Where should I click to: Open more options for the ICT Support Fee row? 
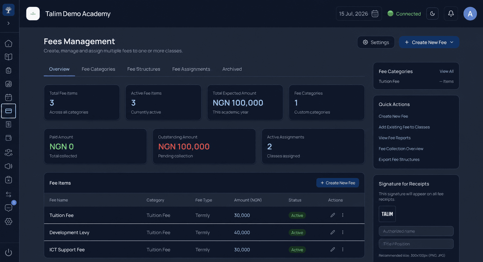pos(343,250)
